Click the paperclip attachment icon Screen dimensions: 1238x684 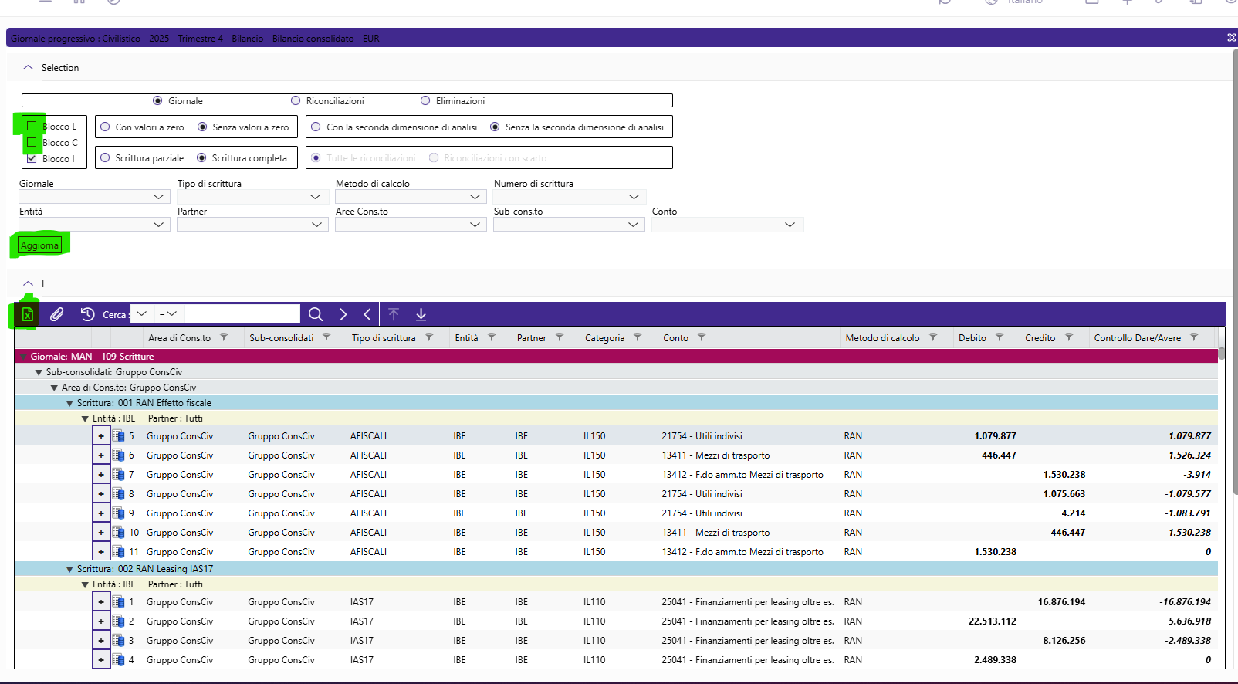[56, 314]
